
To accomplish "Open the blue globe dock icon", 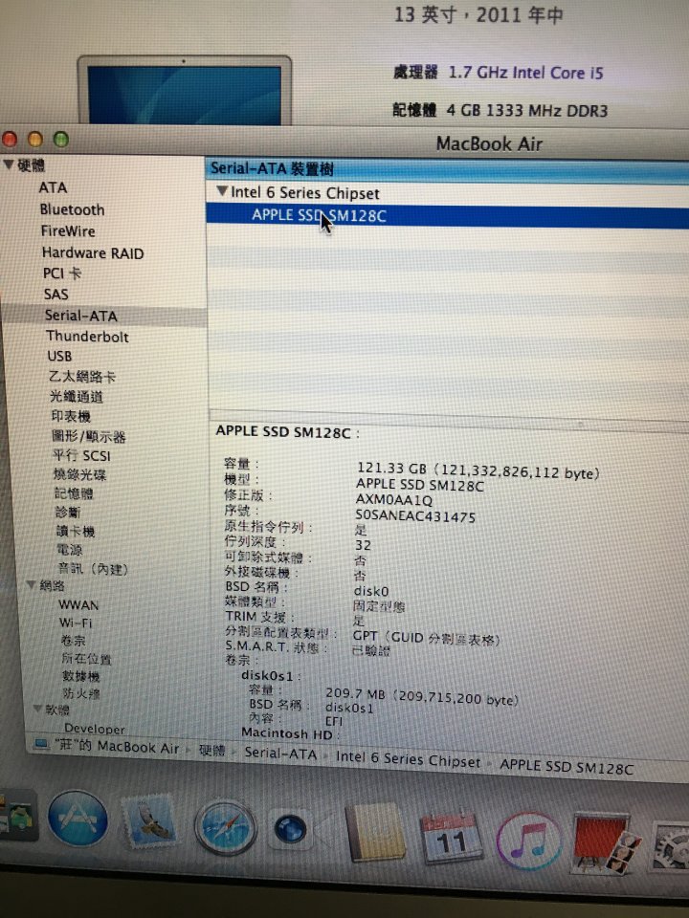I will pyautogui.click(x=290, y=830).
